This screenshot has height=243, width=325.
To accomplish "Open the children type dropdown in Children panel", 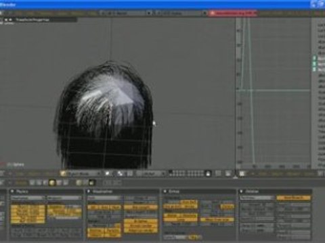I will [257, 198].
